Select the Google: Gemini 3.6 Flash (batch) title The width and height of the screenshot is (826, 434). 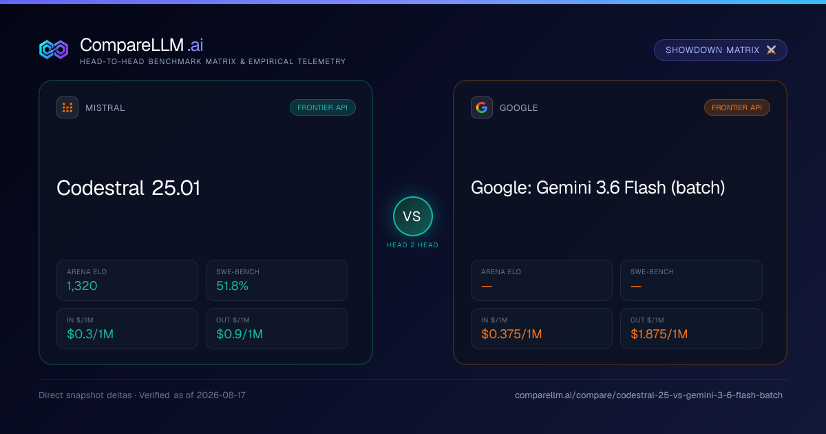[598, 187]
